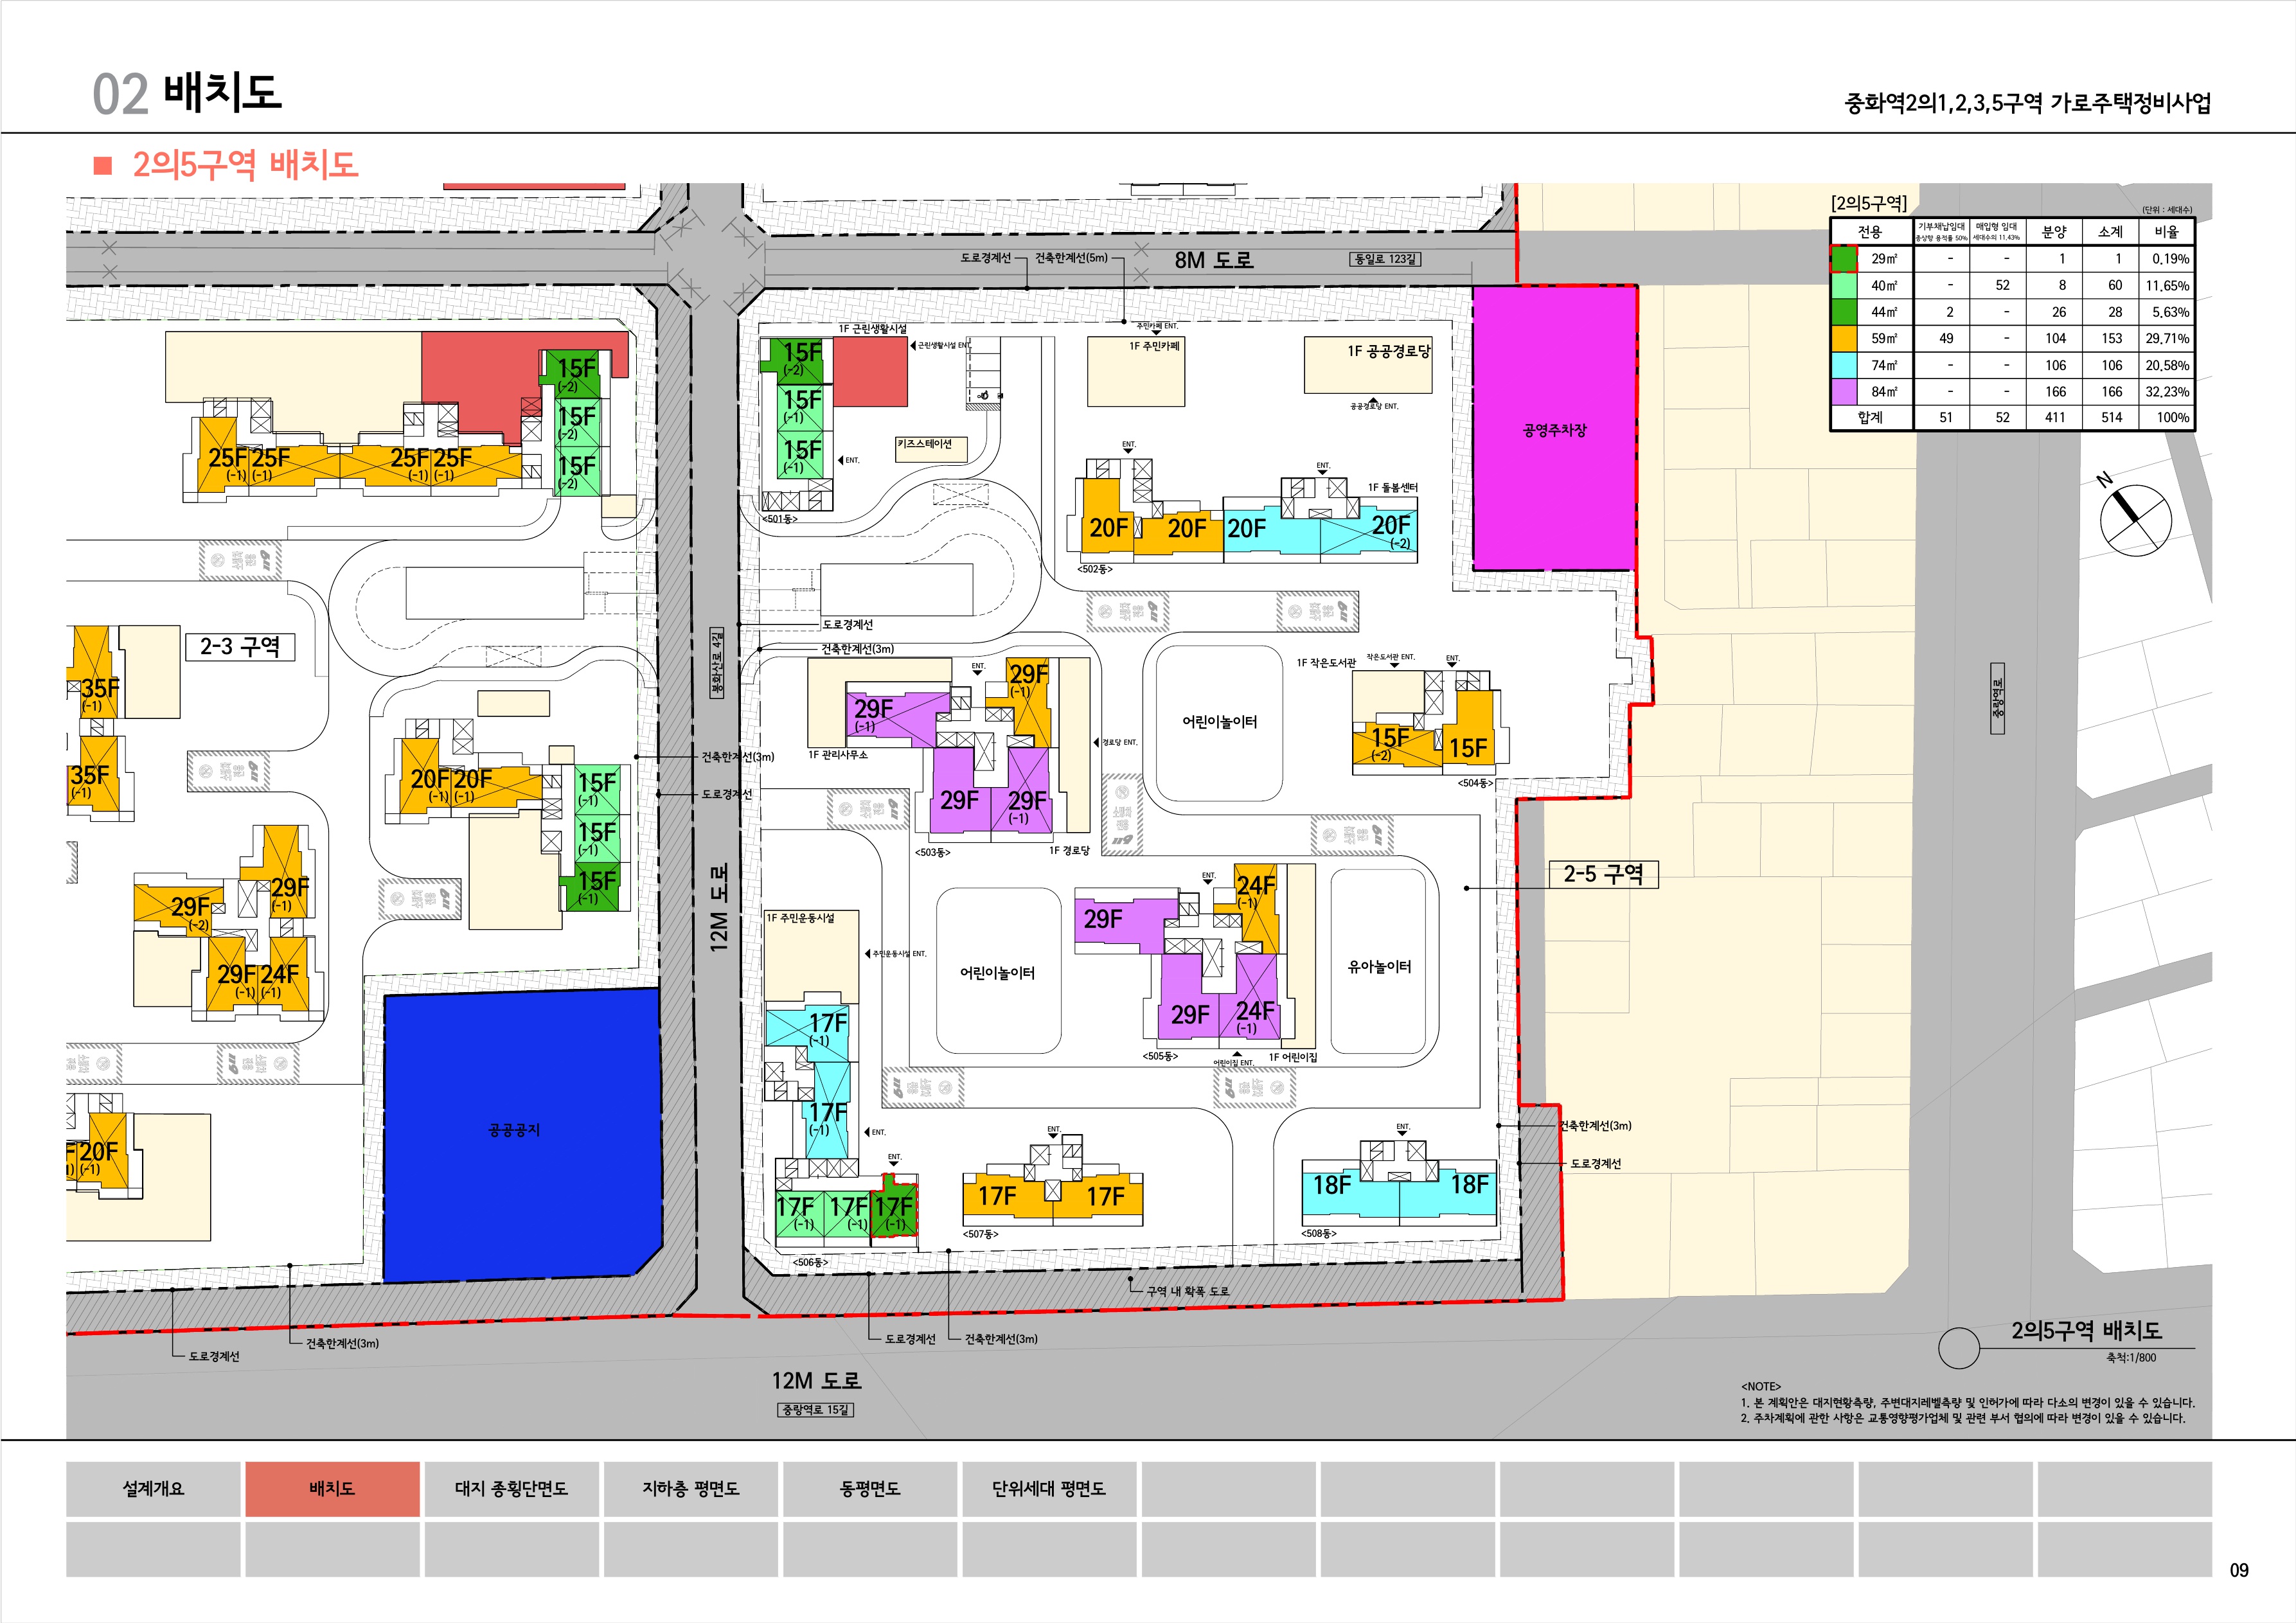This screenshot has width=2296, height=1623.
Task: Open the 지하층 평면도 tab
Action: click(690, 1488)
